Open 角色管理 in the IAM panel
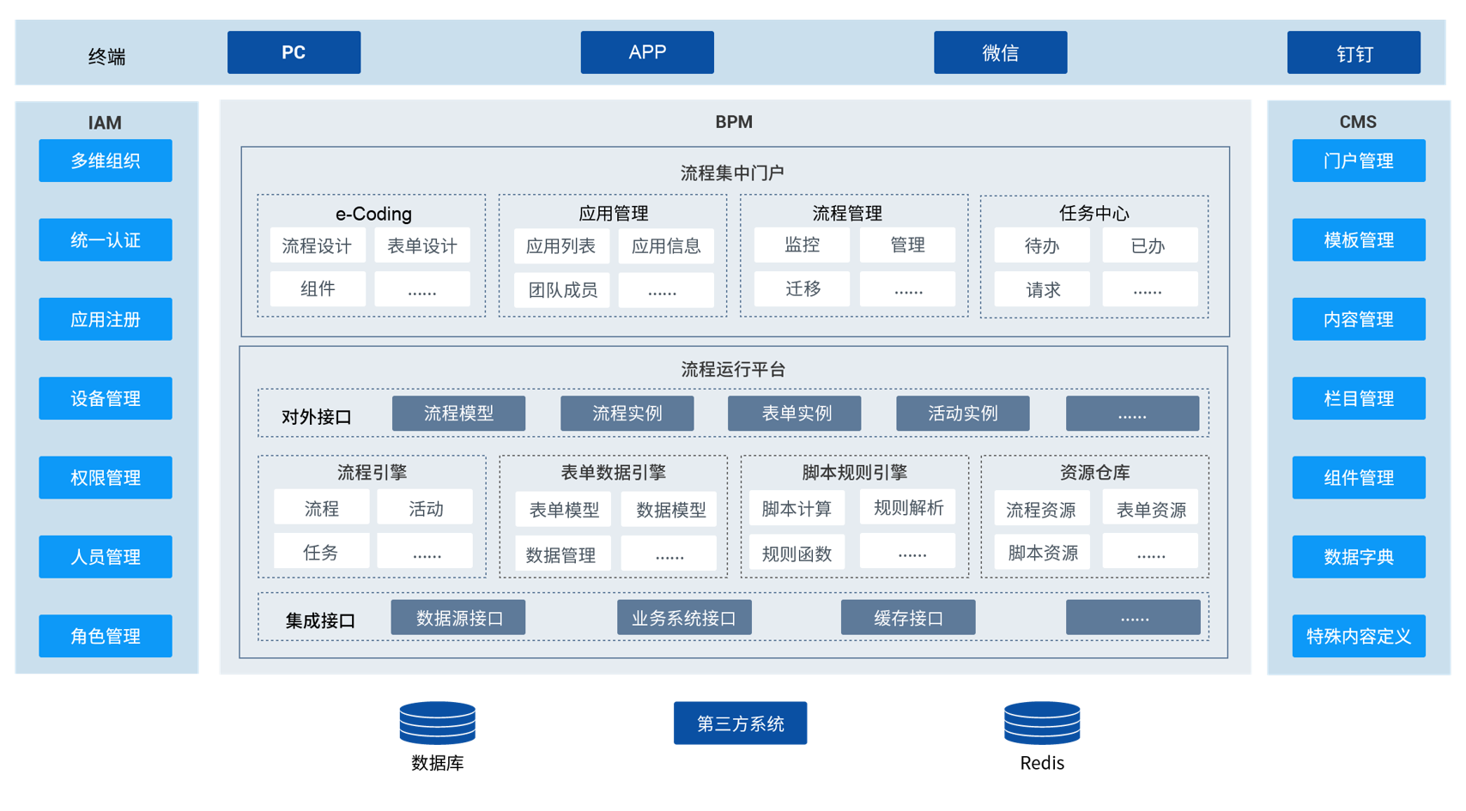 pos(105,636)
